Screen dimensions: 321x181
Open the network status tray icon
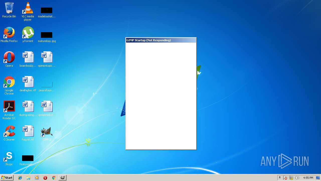tap(291, 178)
